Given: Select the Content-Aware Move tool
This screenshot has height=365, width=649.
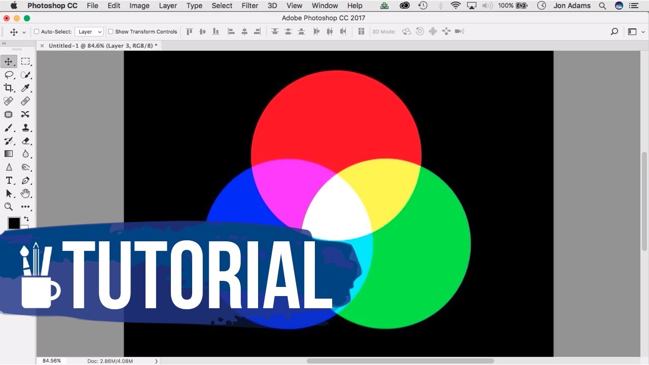Looking at the screenshot, I should coord(25,115).
